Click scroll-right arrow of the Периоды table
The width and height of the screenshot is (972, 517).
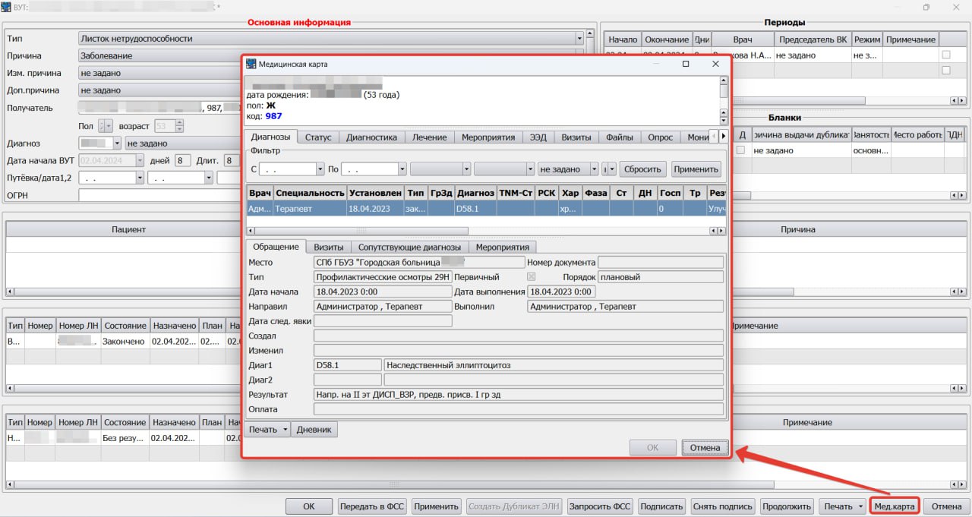[963, 100]
